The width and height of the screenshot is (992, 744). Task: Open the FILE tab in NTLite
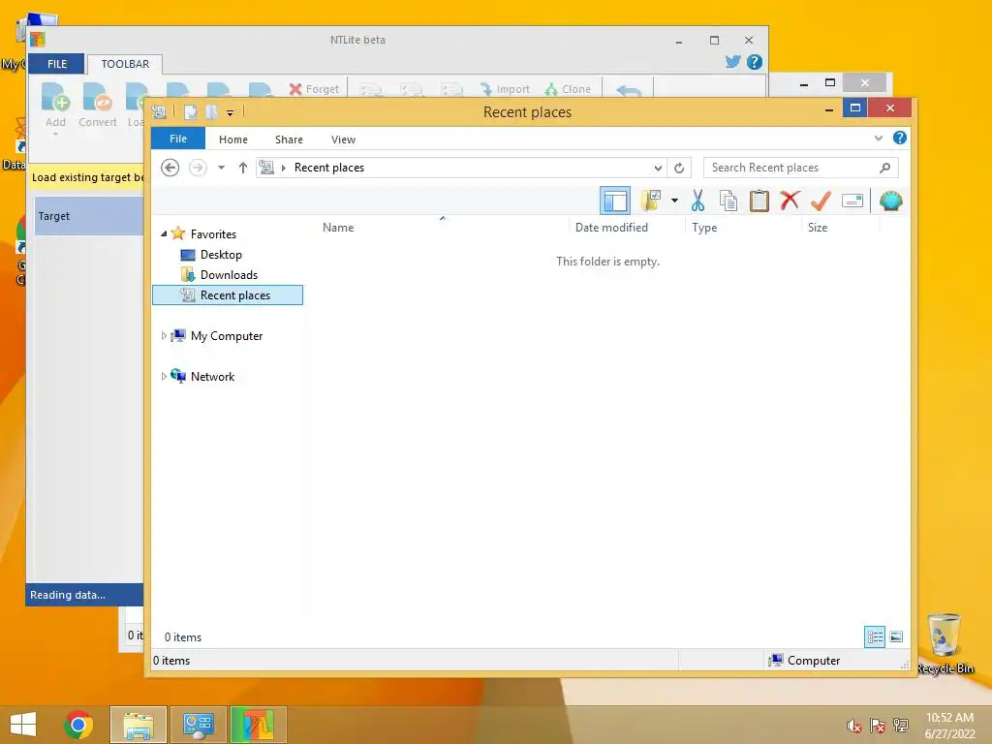click(57, 64)
